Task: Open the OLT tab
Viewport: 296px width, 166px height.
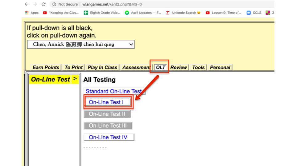Action: 161,67
